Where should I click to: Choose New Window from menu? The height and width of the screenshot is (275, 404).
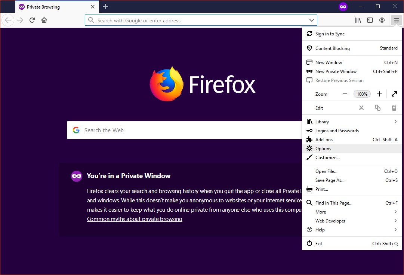tap(352, 63)
